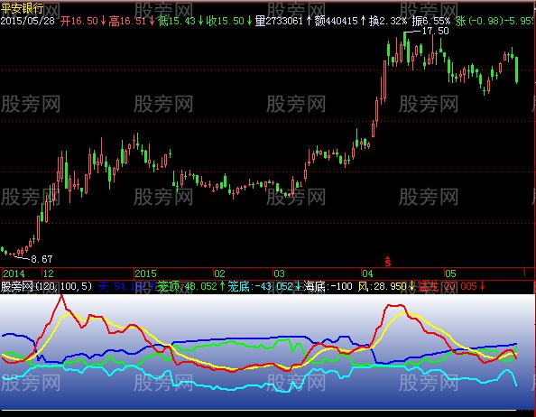This screenshot has height=417, width=536.
Task: Click the 02 month label on date axis
Action: (220, 273)
